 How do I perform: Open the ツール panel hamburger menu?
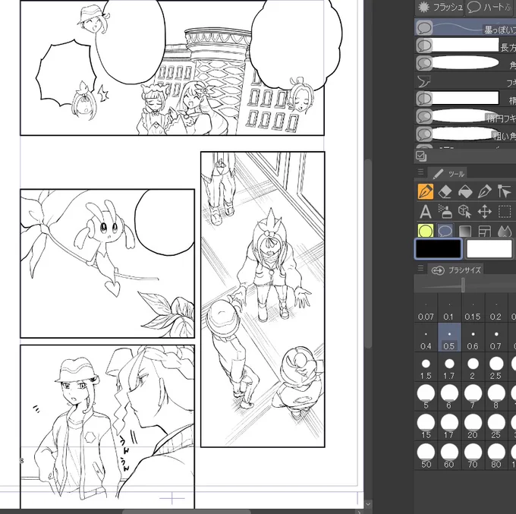click(420, 172)
